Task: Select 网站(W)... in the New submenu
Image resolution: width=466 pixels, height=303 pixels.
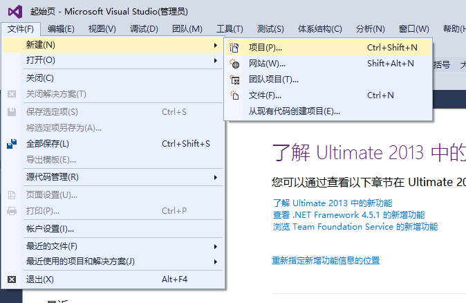Action: (328, 64)
